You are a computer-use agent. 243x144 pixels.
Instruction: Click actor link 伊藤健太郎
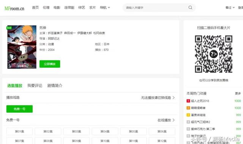[x=84, y=33]
